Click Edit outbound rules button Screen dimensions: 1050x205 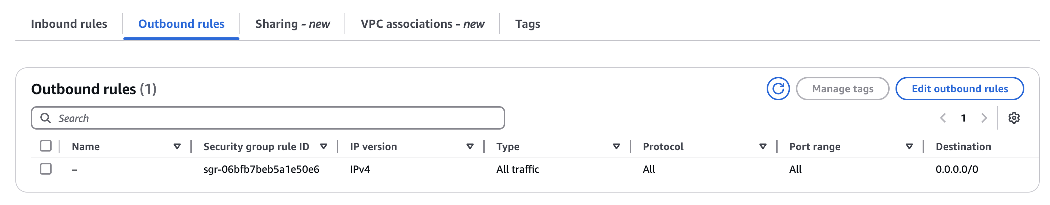960,89
